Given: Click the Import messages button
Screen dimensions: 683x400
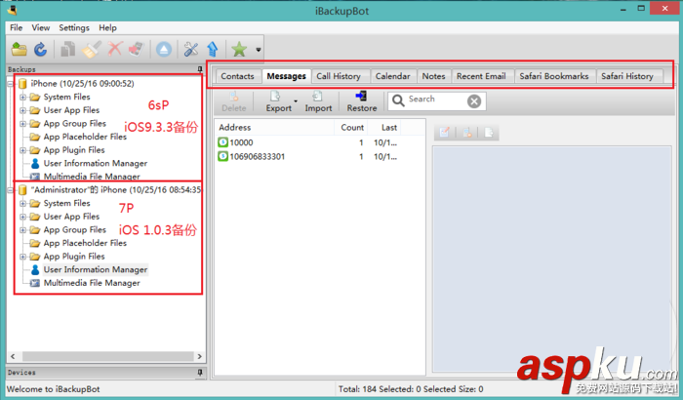Looking at the screenshot, I should coord(318,101).
